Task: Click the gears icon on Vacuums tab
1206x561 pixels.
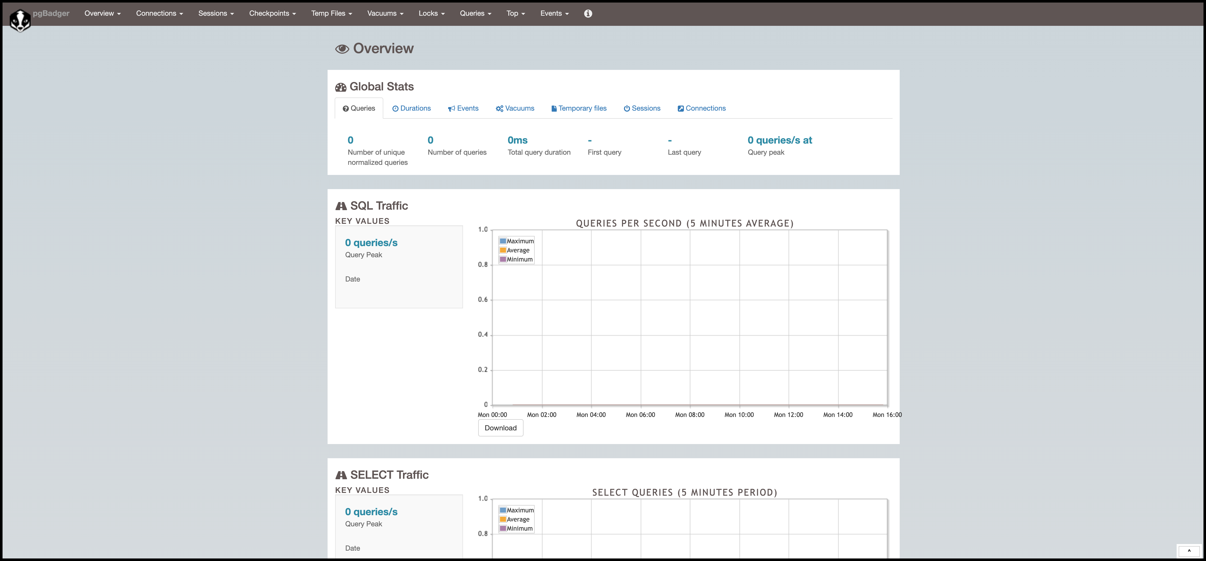Action: [499, 109]
